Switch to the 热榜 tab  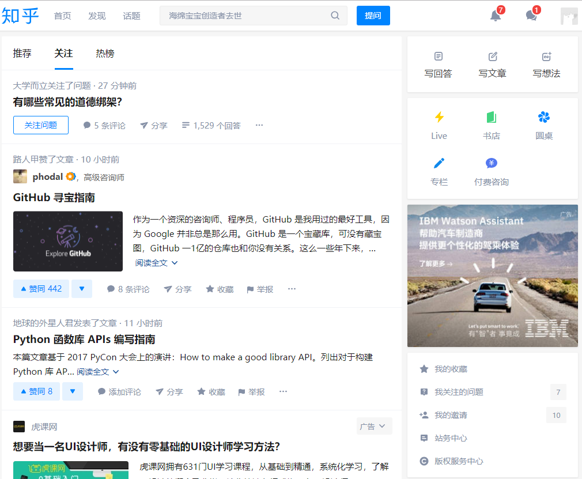(105, 53)
